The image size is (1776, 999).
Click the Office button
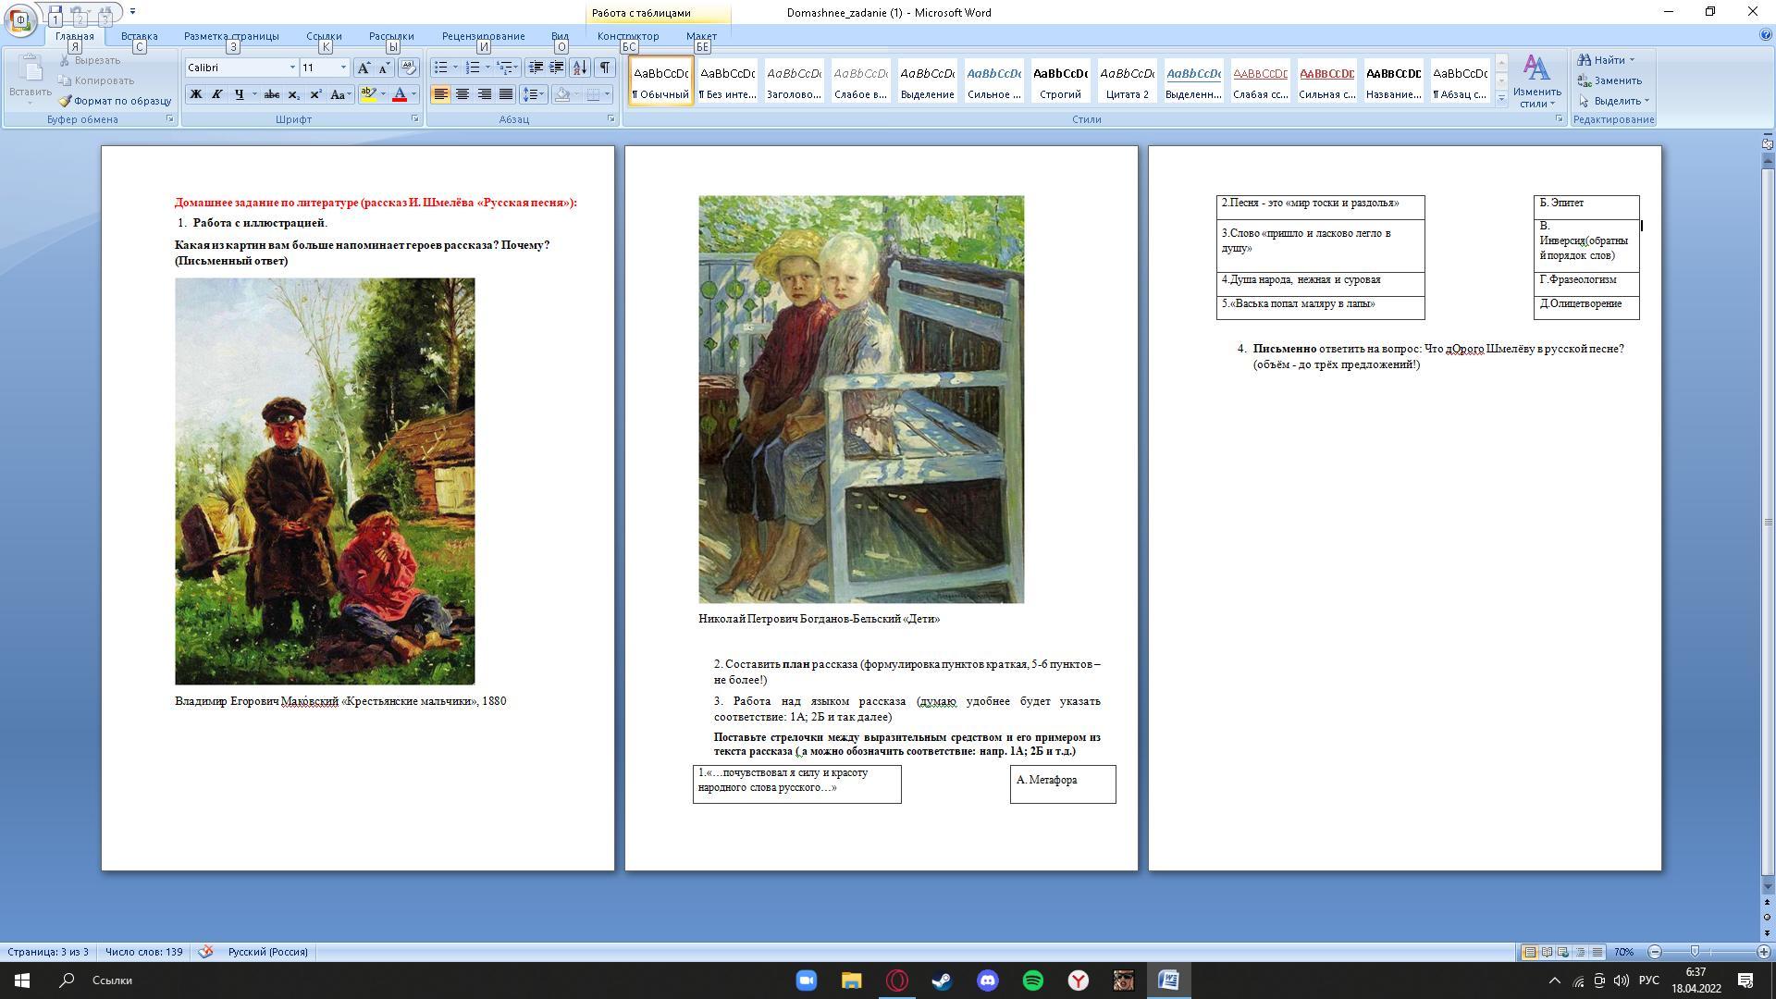click(x=20, y=19)
